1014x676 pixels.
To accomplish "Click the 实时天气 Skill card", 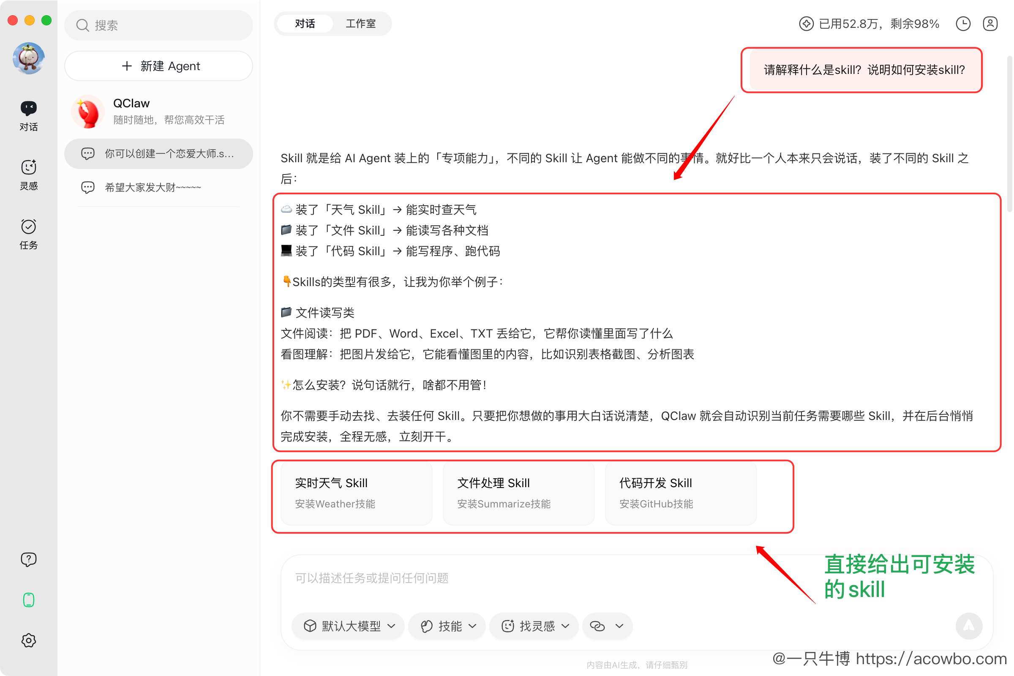I will 356,493.
